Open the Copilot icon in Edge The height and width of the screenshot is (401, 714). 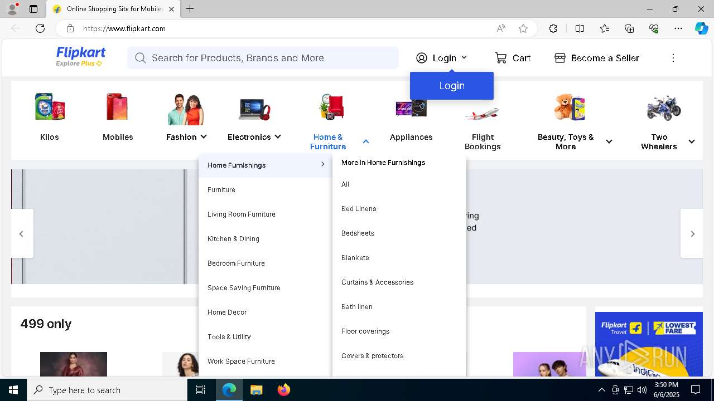coord(701,28)
